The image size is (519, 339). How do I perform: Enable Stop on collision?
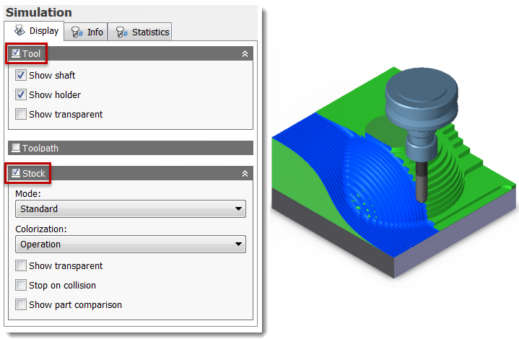(20, 285)
